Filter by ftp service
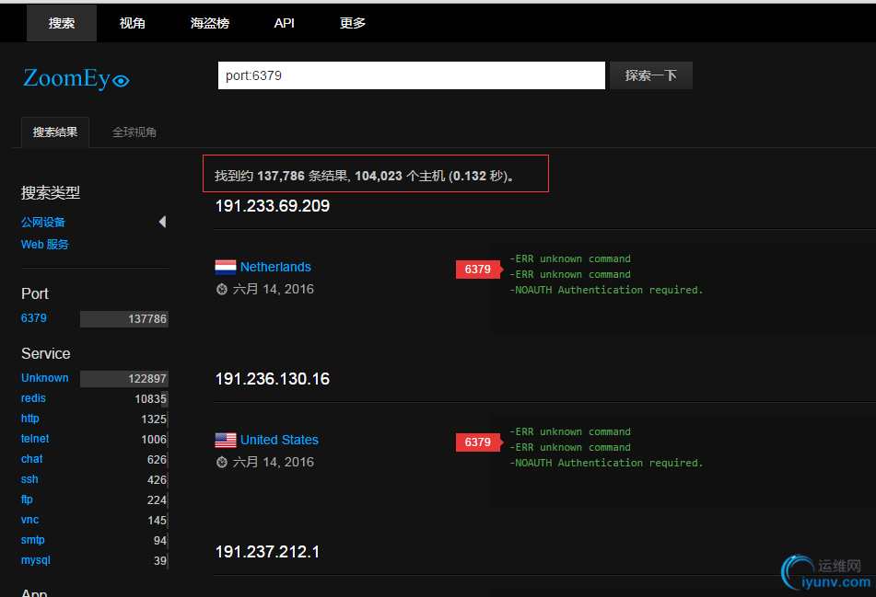 coord(27,499)
